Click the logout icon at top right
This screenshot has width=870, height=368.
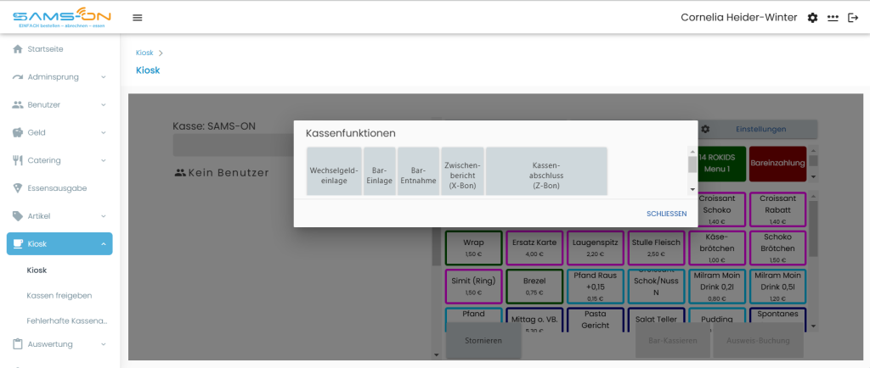pos(853,18)
